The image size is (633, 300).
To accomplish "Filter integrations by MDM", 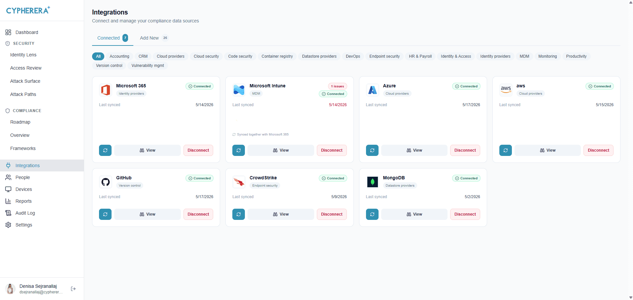I will 524,56.
